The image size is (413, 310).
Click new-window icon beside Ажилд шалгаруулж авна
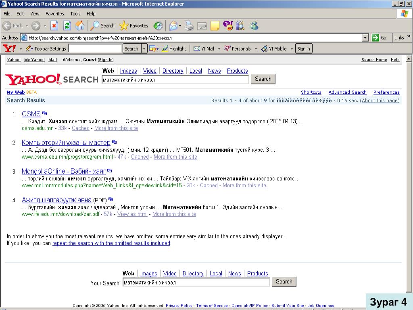[x=111, y=199]
